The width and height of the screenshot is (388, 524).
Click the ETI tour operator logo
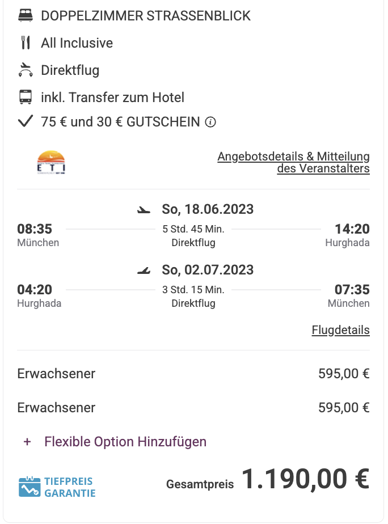[51, 162]
